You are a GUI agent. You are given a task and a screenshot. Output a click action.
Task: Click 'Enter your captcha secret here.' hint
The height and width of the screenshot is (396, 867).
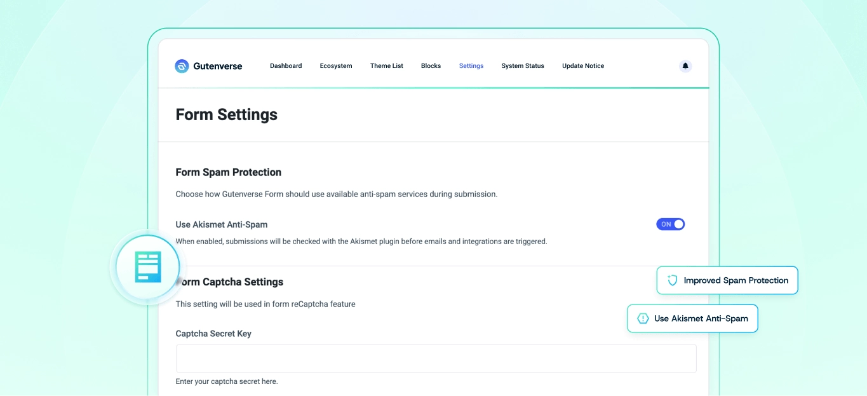pyautogui.click(x=227, y=381)
